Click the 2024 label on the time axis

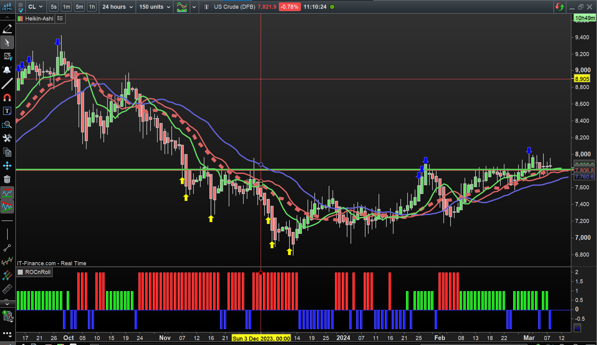point(343,338)
